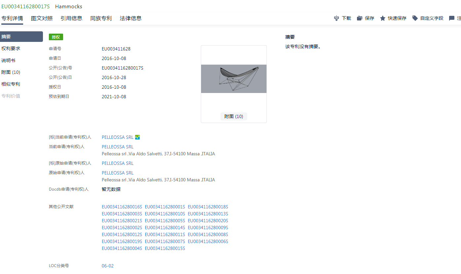This screenshot has width=461, height=274.
Task: Open PELLEOSSA SRL link under 当前申请(专利权)人
Action: 118,147
